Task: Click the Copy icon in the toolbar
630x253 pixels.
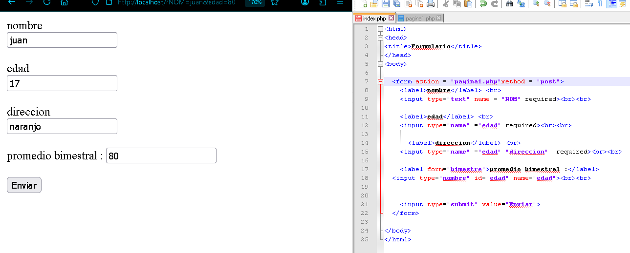Action: click(x=457, y=4)
